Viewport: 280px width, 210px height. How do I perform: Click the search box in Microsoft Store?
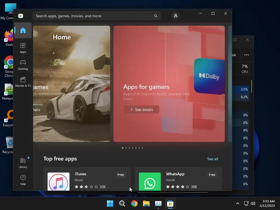point(97,16)
